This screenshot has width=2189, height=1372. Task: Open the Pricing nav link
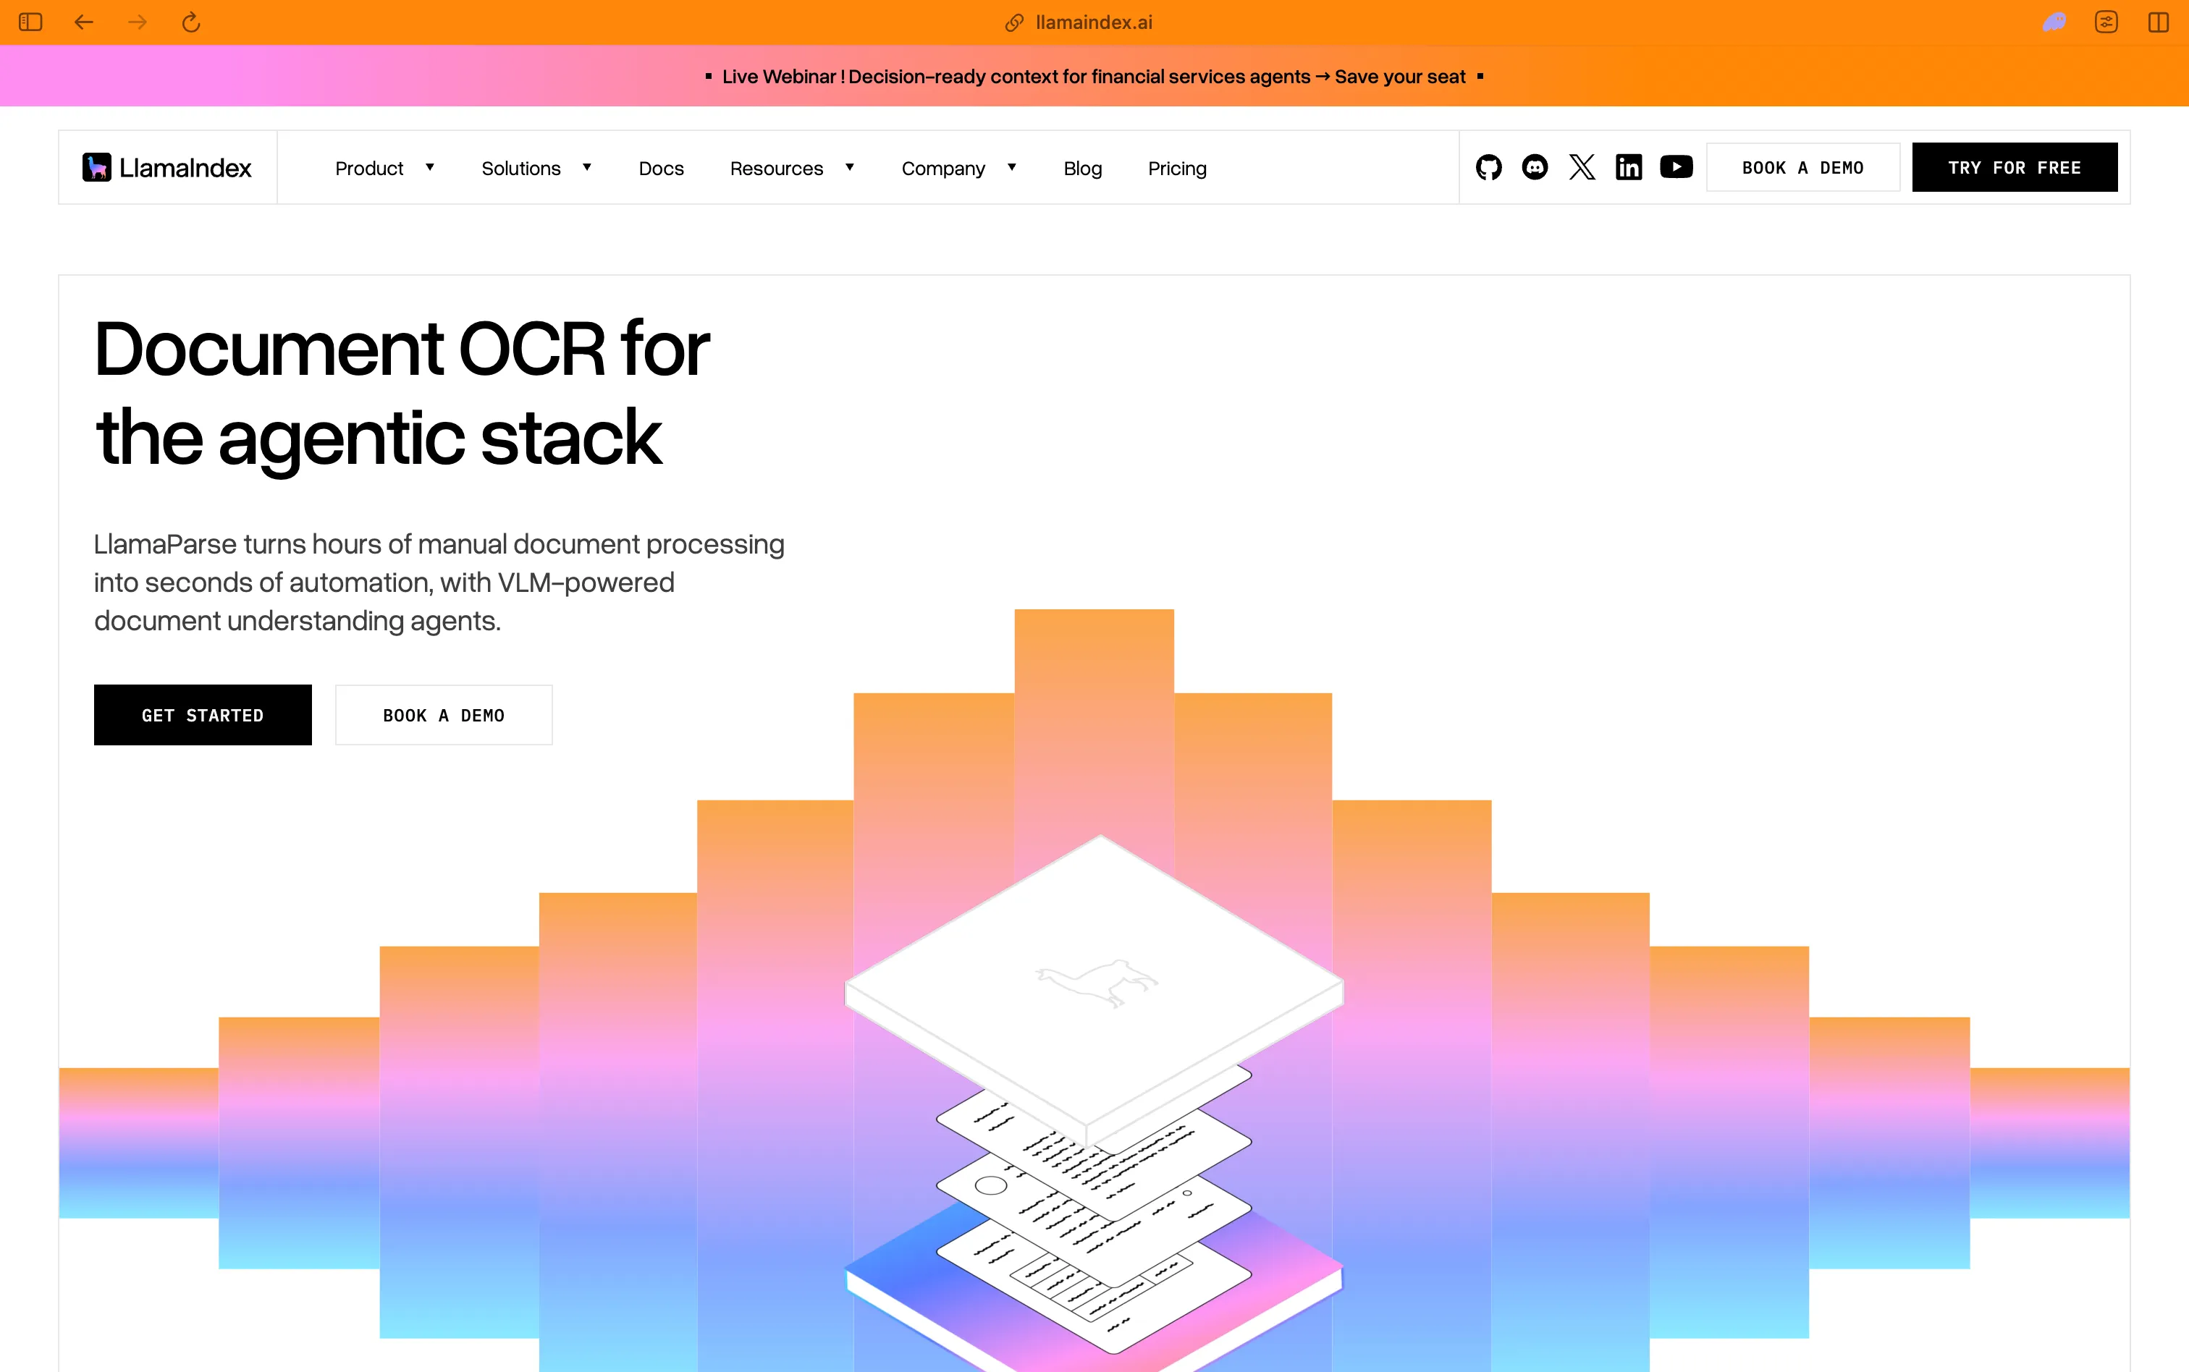(1177, 168)
